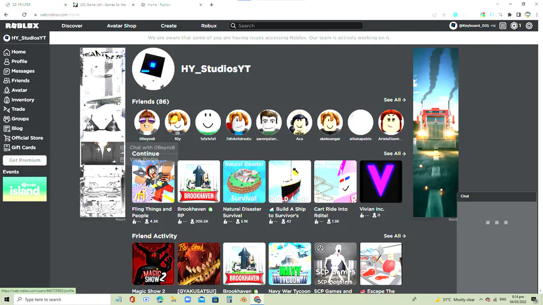This screenshot has height=305, width=543.
Task: Click the @Keyboard_035 account avatar
Action: coord(453,25)
